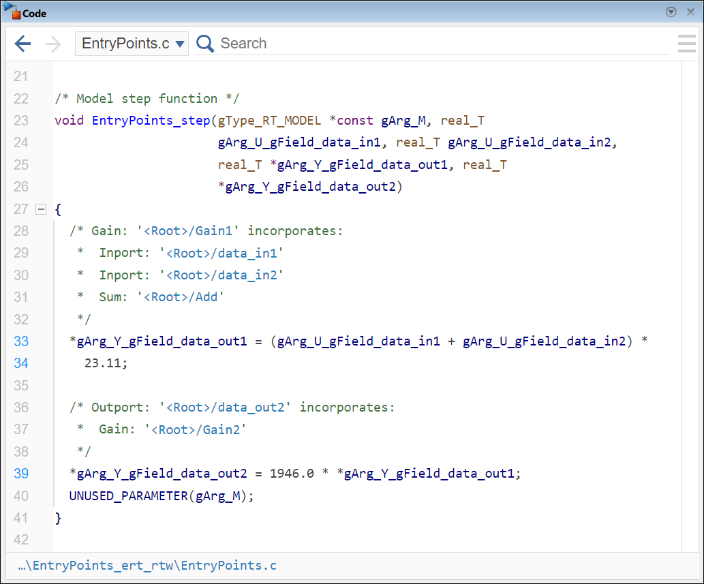Collapse the code block at line 27

tap(41, 209)
